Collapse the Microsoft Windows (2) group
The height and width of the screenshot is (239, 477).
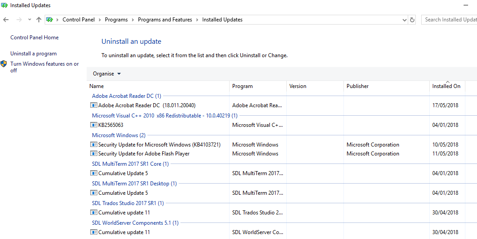pyautogui.click(x=118, y=135)
